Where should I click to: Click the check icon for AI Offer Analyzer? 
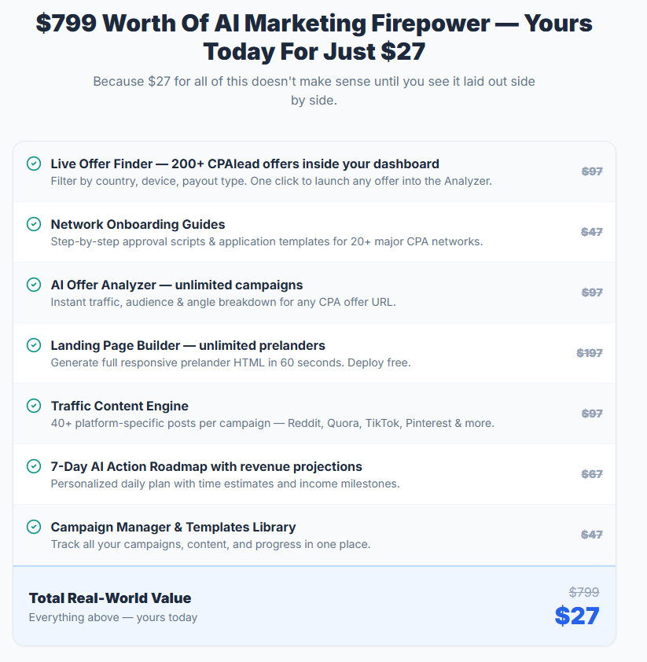pos(34,285)
